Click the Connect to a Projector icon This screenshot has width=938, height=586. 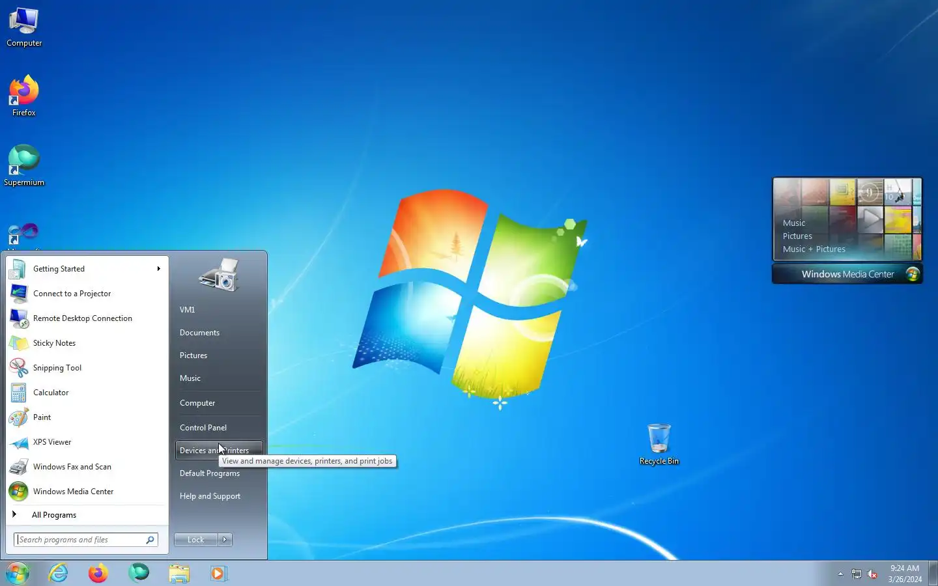pyautogui.click(x=18, y=294)
